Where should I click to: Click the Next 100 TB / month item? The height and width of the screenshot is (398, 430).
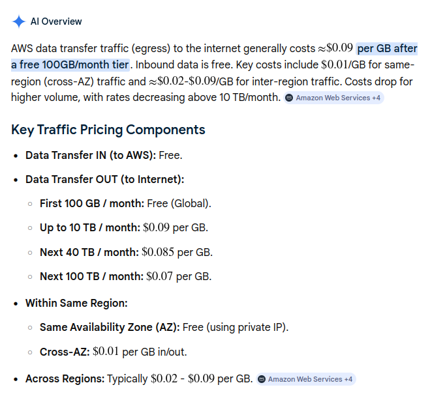125,276
